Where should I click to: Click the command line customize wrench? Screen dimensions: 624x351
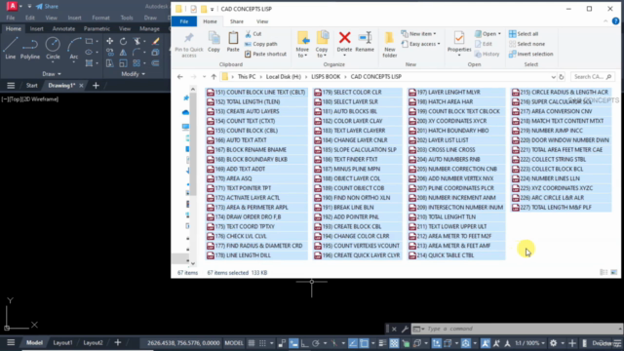[x=405, y=329]
